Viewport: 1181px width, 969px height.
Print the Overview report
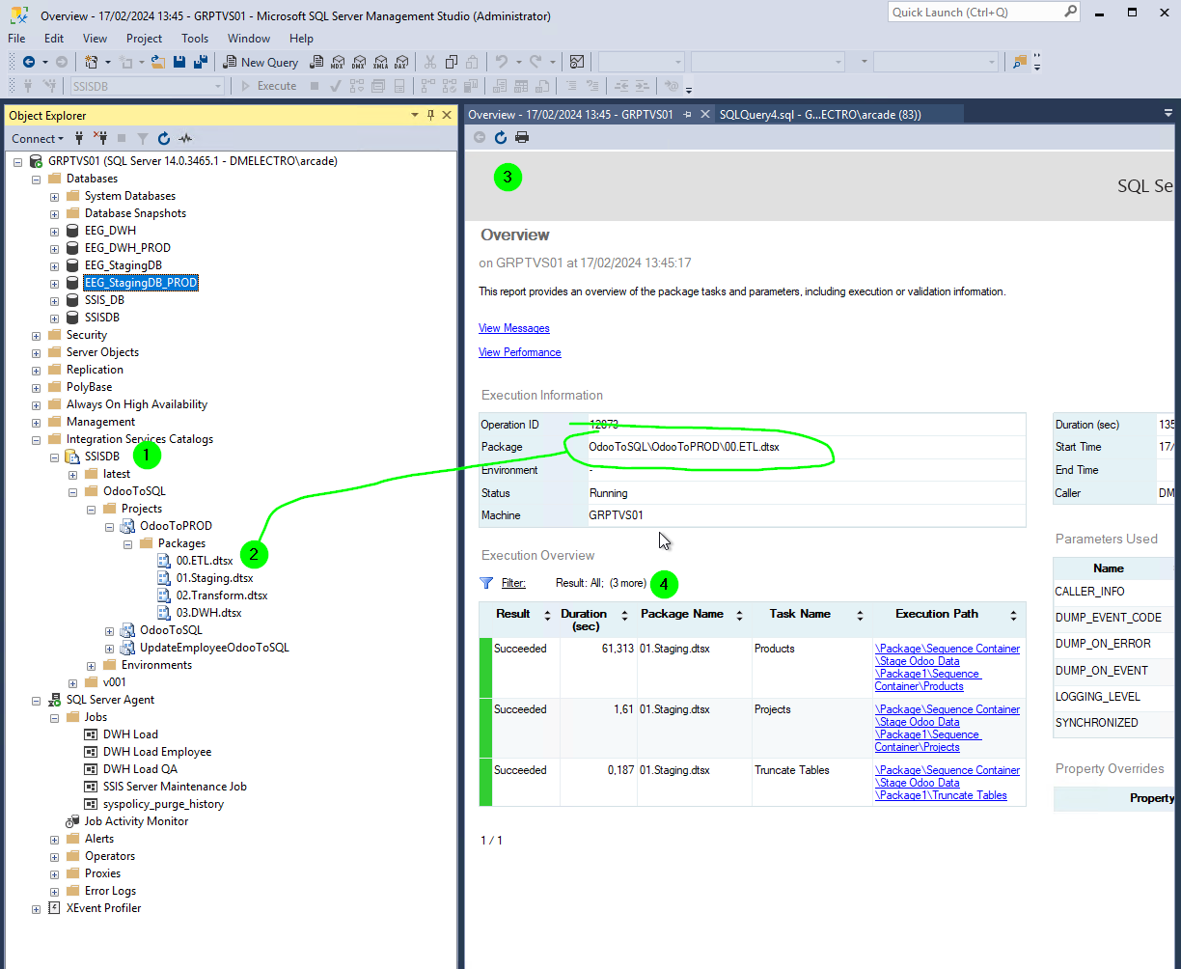(x=522, y=137)
